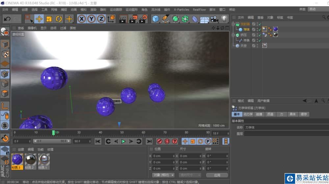
Task: Click the Record Active Objects keyframe button
Action: [x=160, y=141]
